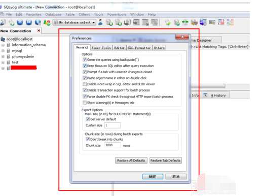The width and height of the screenshot is (260, 196).
Task: Click Restore All Defaults button
Action: coord(131,160)
